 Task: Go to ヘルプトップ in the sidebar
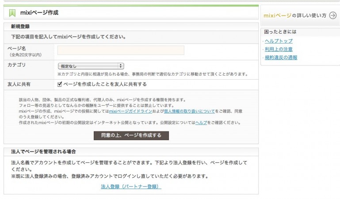[x=279, y=41]
